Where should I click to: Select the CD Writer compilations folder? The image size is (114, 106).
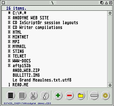(38, 27)
